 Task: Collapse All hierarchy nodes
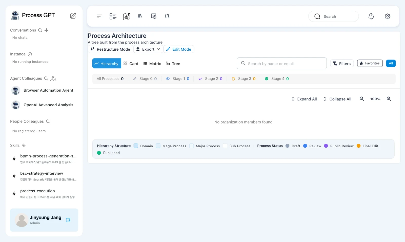(337, 99)
